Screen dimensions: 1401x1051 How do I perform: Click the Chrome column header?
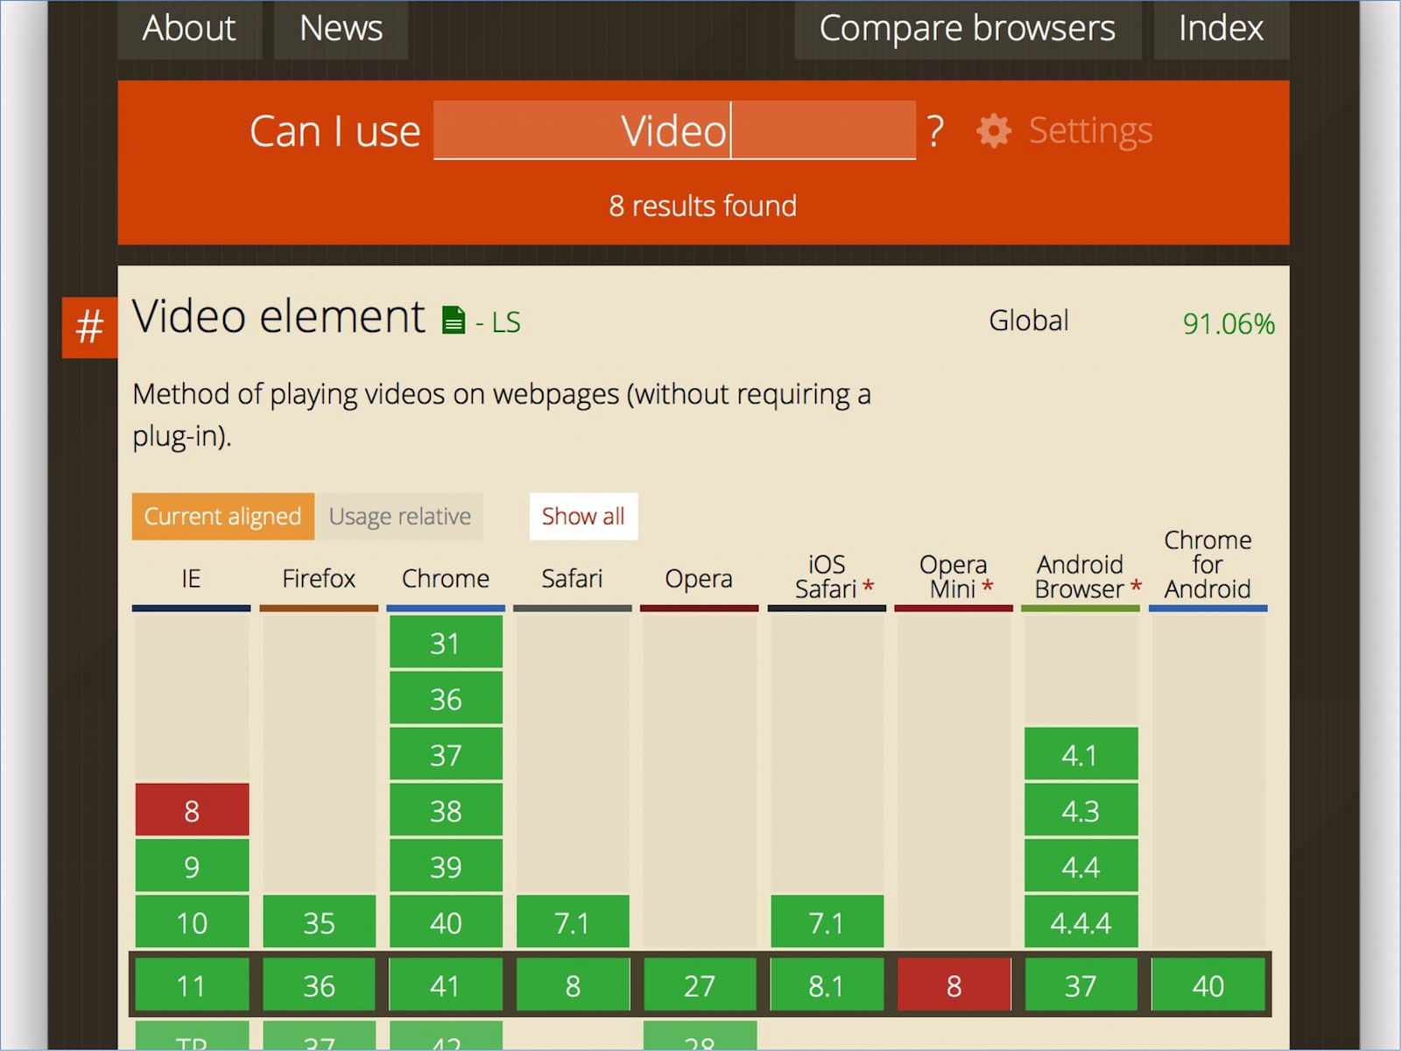click(446, 579)
